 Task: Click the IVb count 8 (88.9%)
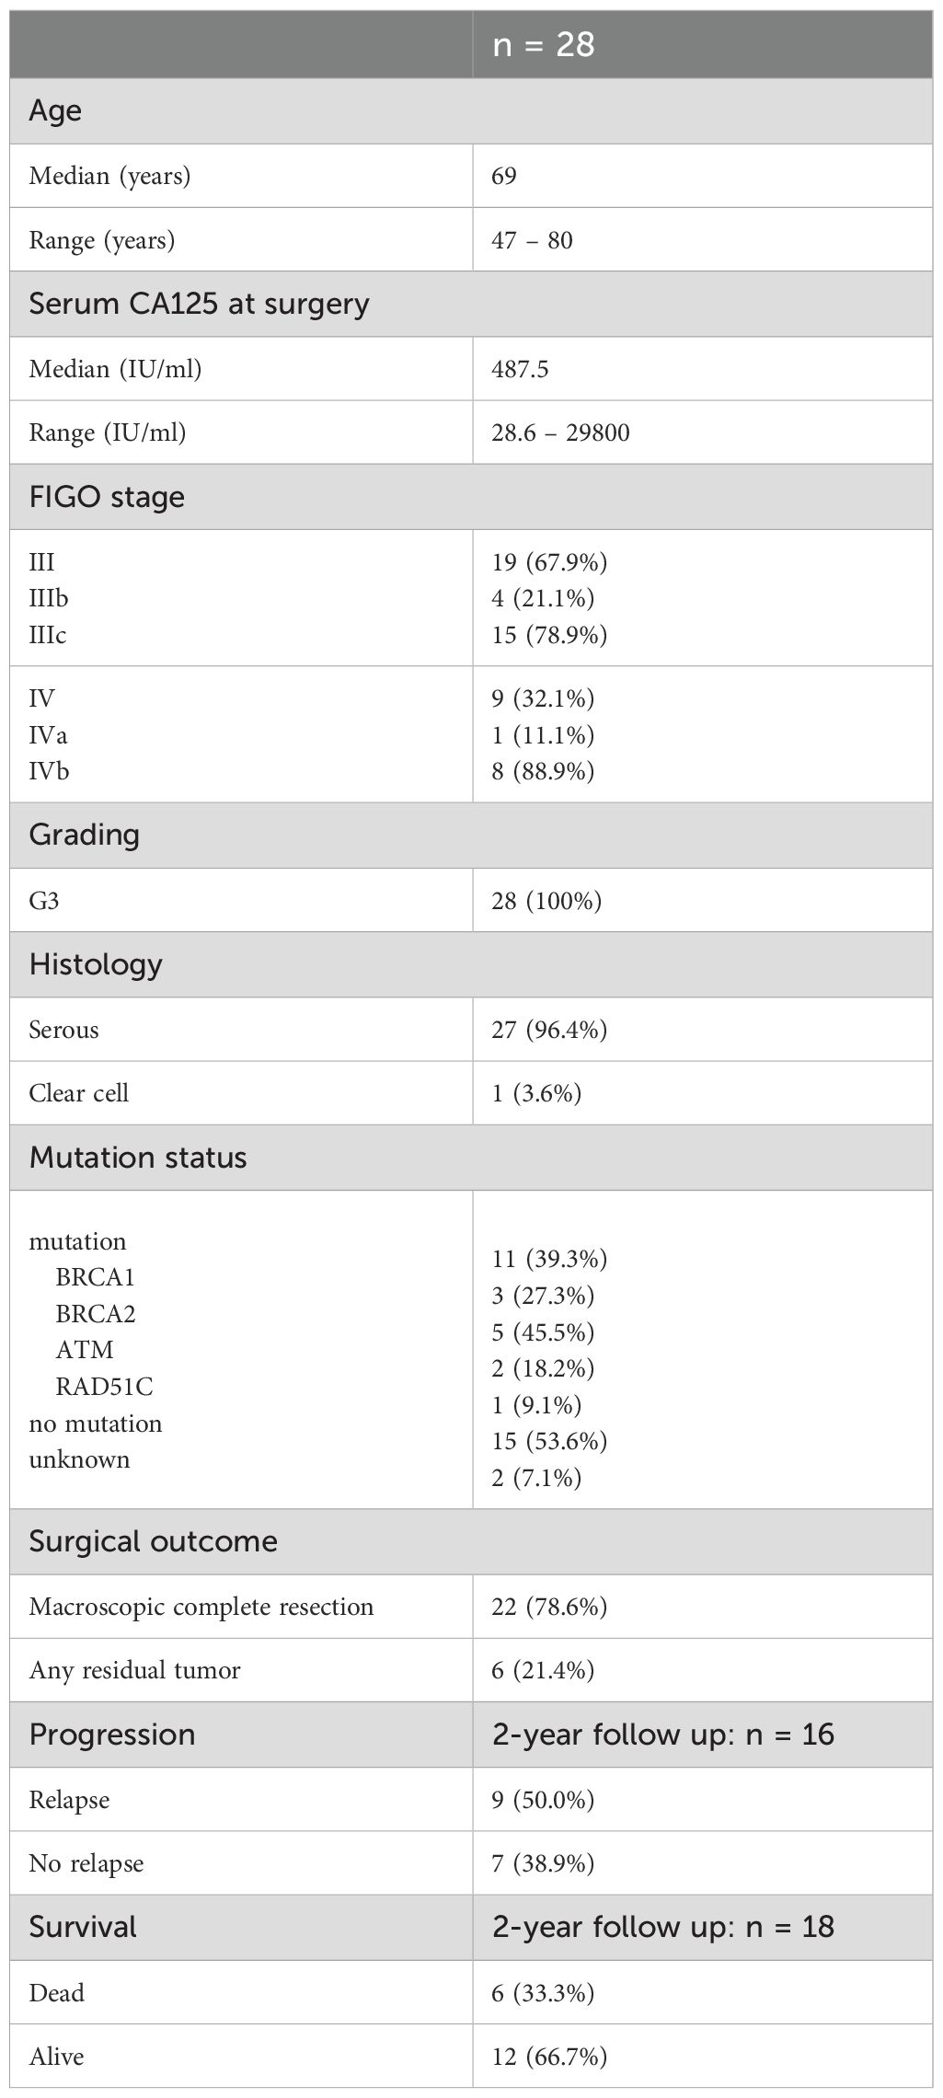click(543, 771)
